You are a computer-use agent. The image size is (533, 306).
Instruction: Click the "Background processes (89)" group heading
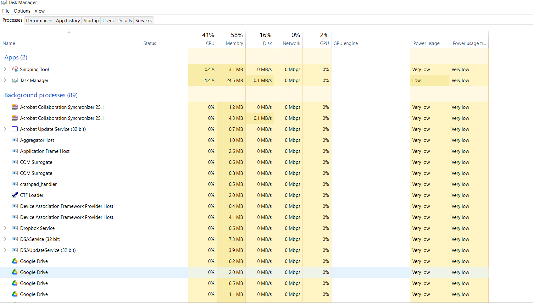click(x=41, y=95)
